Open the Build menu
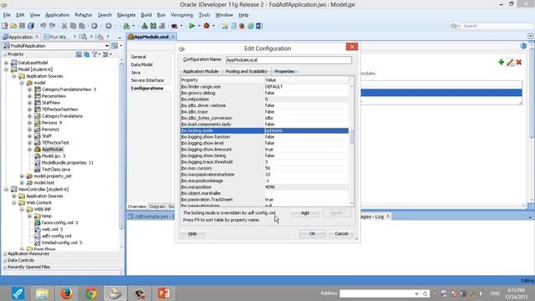 click(x=146, y=15)
